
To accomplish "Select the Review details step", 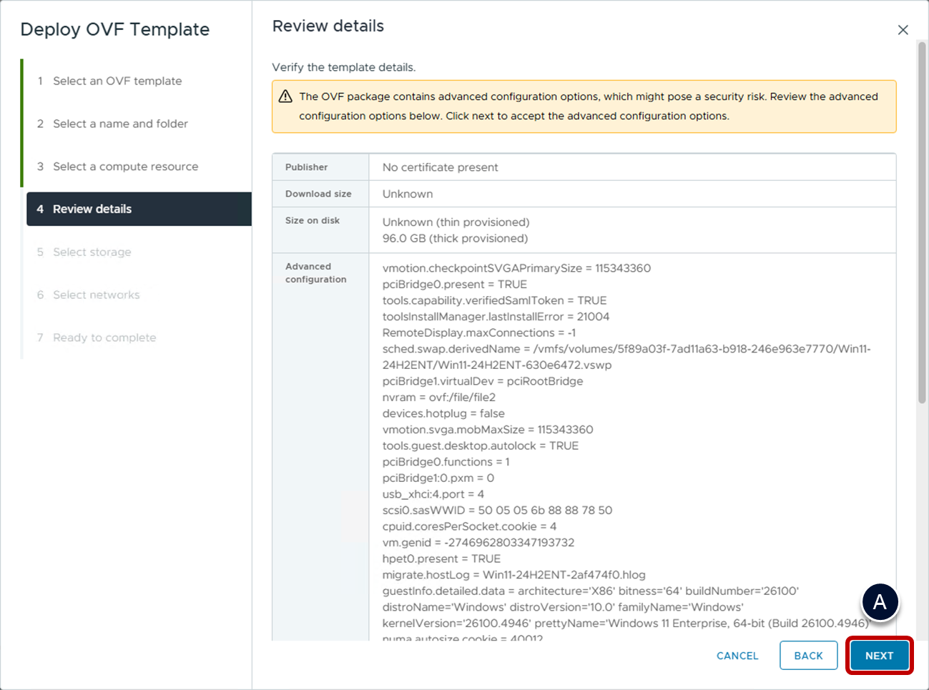I will [92, 209].
